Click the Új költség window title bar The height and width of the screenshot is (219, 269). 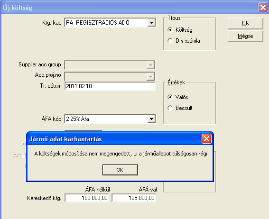[129, 8]
